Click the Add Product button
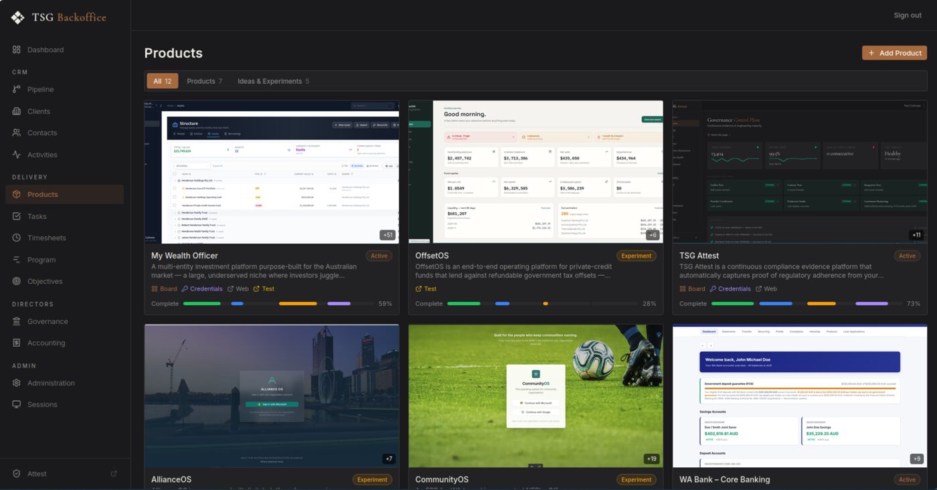 point(894,53)
